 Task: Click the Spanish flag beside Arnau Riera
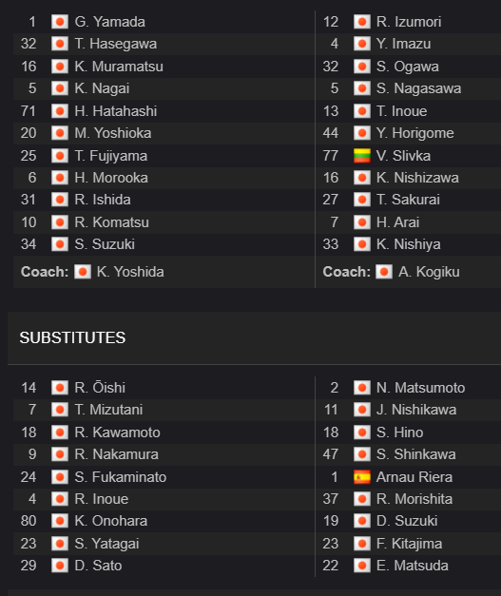(x=362, y=477)
